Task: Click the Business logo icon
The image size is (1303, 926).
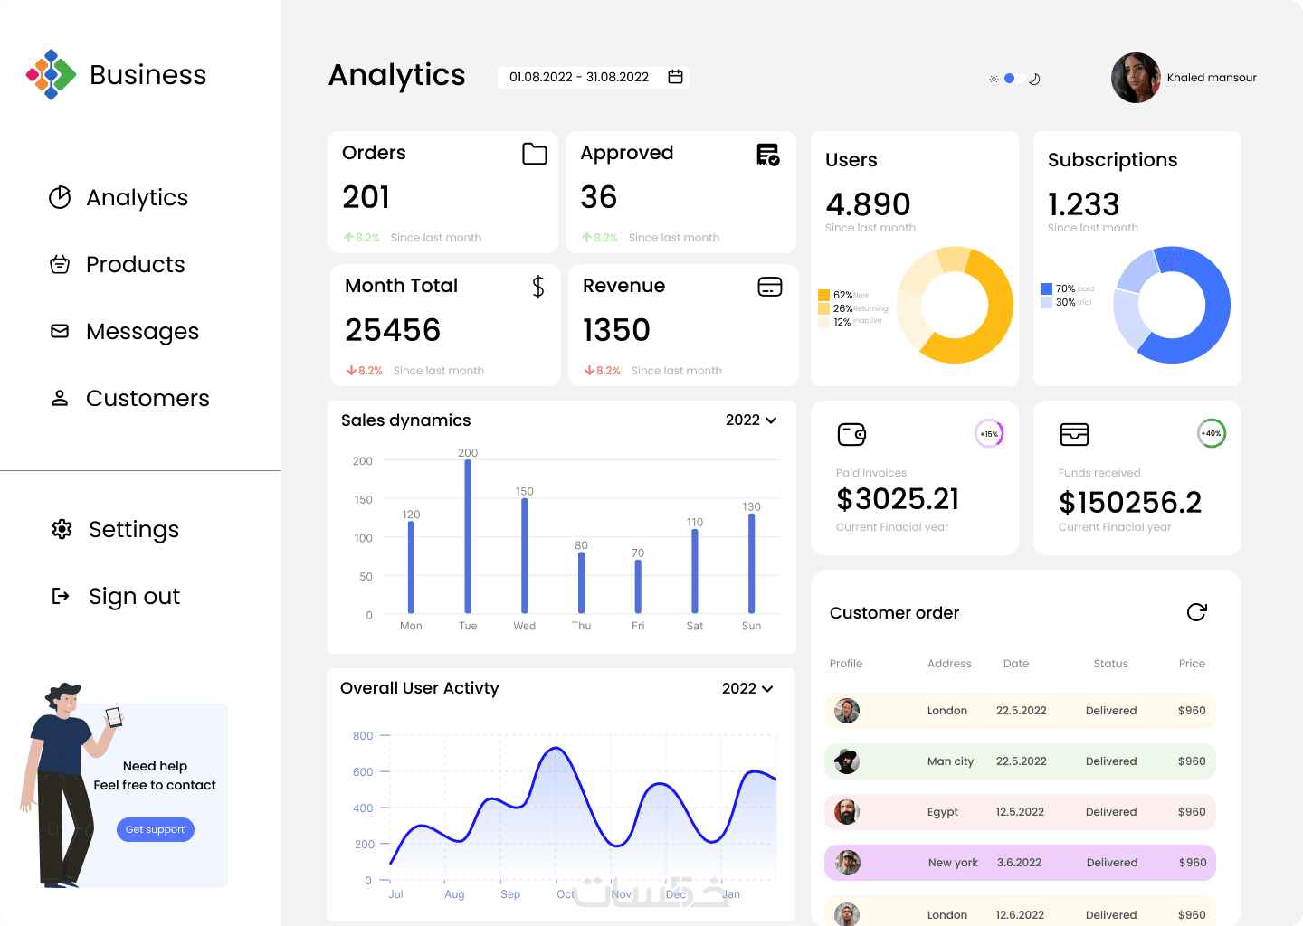Action: (52, 75)
